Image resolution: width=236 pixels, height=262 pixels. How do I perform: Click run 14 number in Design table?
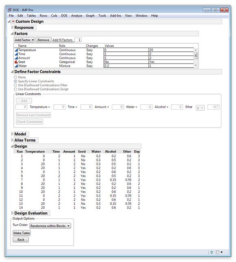pos(21,207)
